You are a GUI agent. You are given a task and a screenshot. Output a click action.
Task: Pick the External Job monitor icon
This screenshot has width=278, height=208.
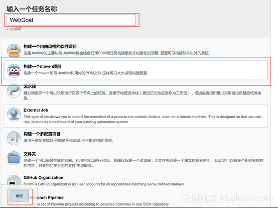(x=14, y=114)
